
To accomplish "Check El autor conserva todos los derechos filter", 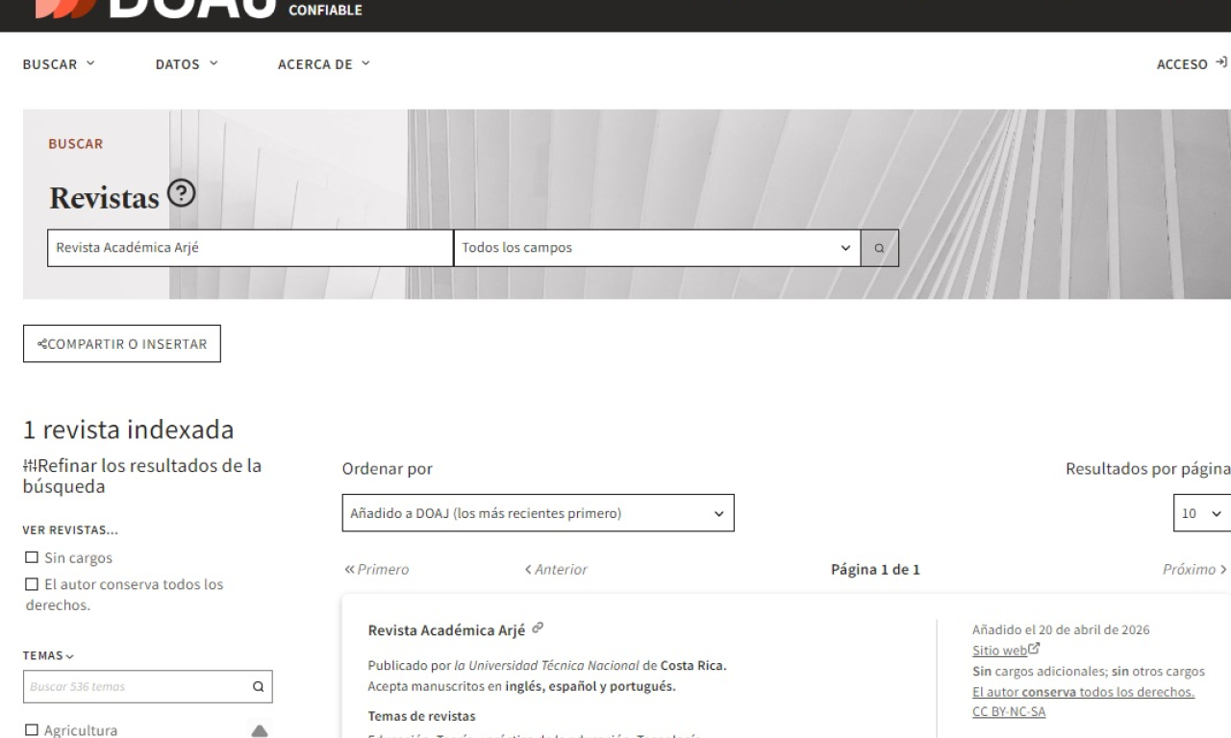I will [x=32, y=585].
